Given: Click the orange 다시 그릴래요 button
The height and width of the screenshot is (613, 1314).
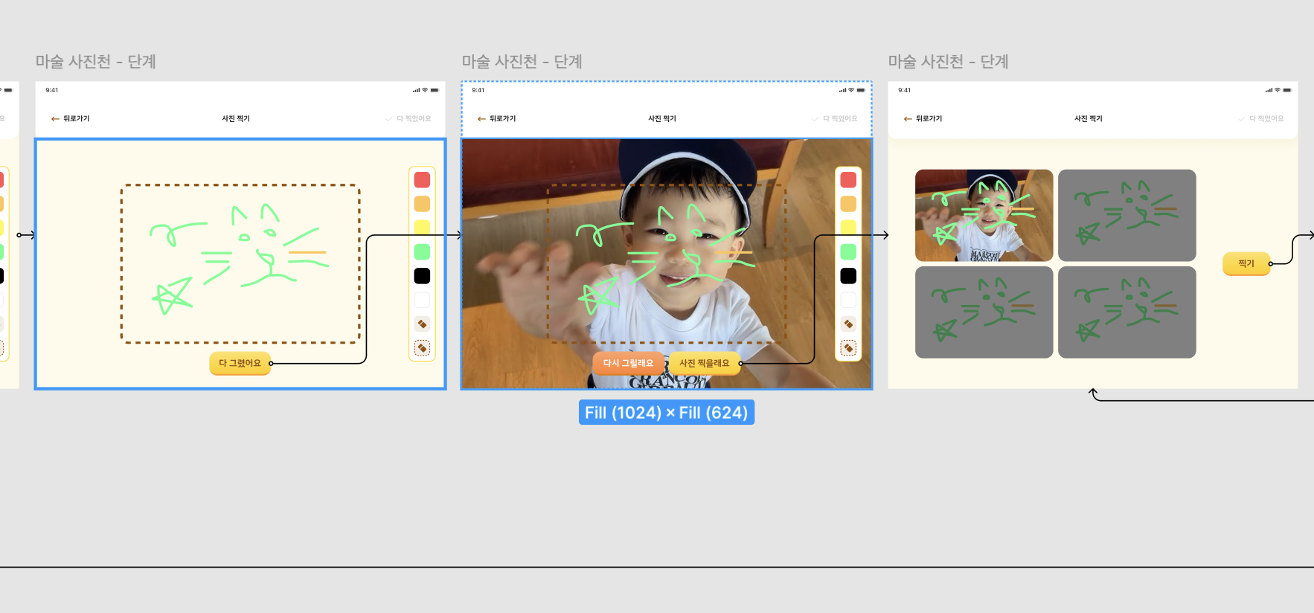Looking at the screenshot, I should (x=628, y=363).
